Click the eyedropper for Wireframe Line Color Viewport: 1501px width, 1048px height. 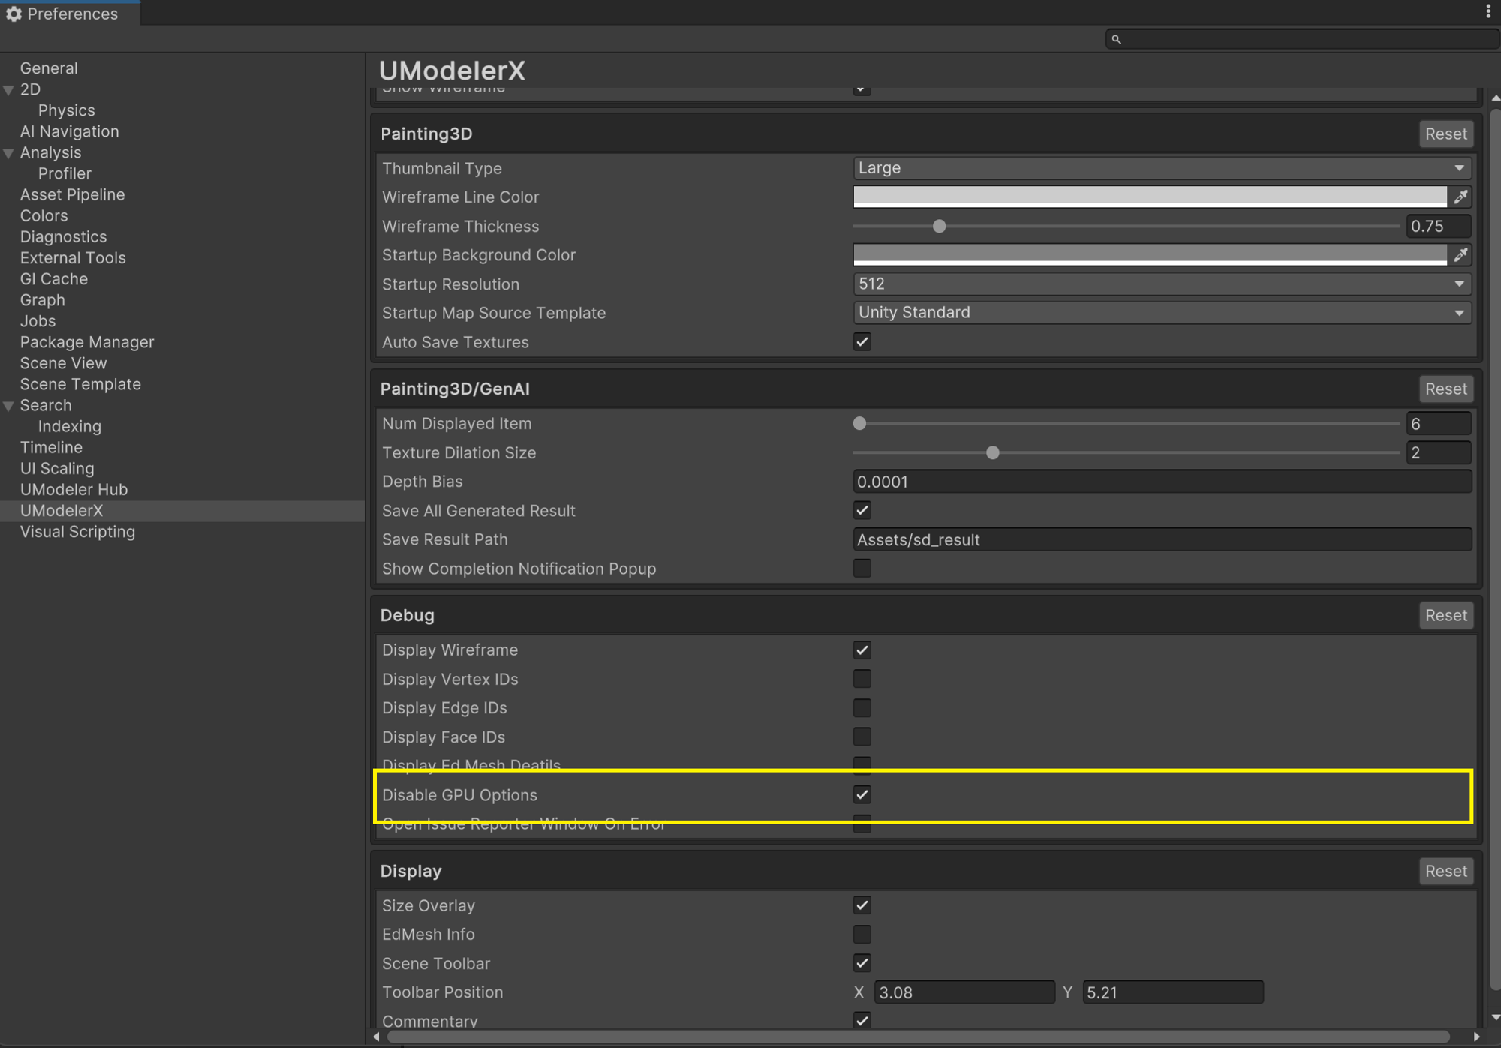pyautogui.click(x=1460, y=197)
